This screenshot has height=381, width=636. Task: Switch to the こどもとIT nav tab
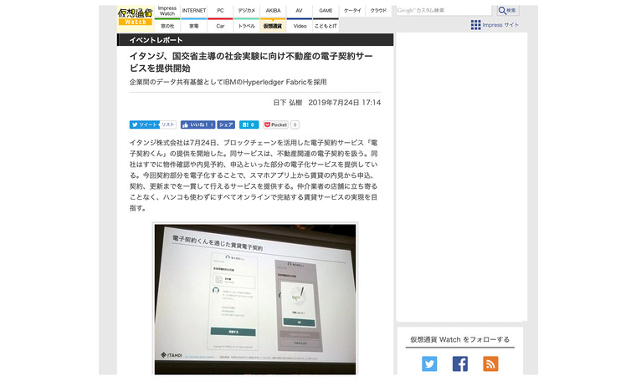[326, 26]
